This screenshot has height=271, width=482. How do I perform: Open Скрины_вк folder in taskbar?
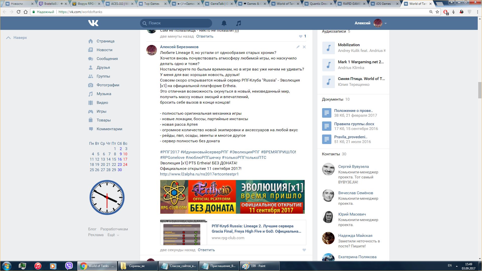pos(138,266)
